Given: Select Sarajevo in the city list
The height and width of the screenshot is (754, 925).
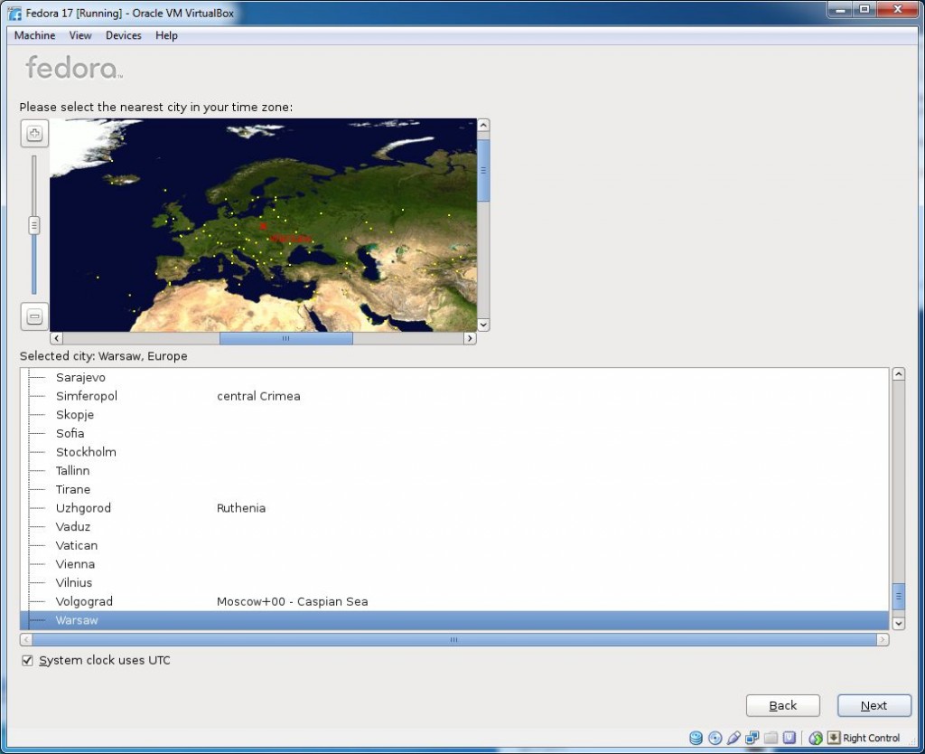Looking at the screenshot, I should 454,377.
